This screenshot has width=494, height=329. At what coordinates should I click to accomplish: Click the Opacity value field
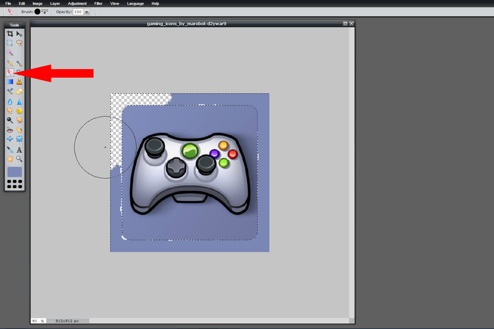tap(78, 12)
